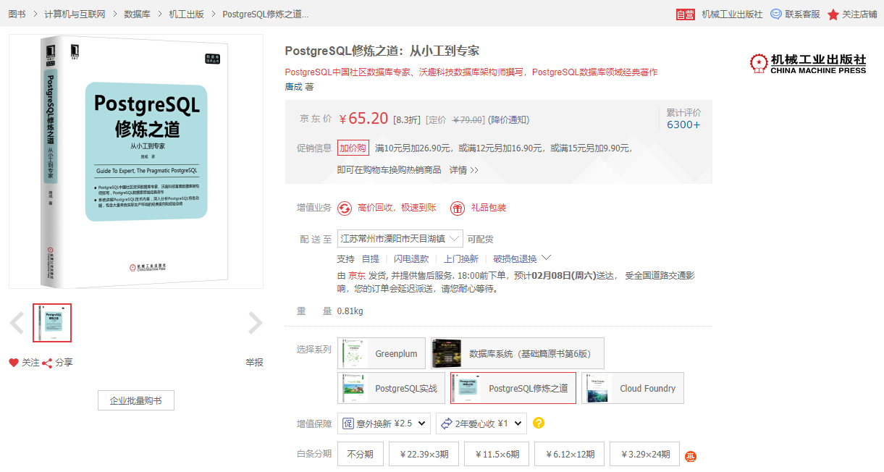Choose the PostgreSQL实战 series option

(x=391, y=388)
